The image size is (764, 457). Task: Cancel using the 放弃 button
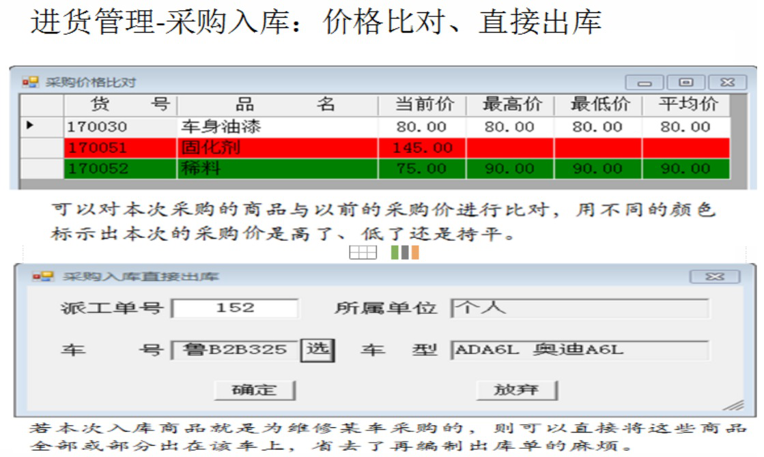pyautogui.click(x=516, y=390)
